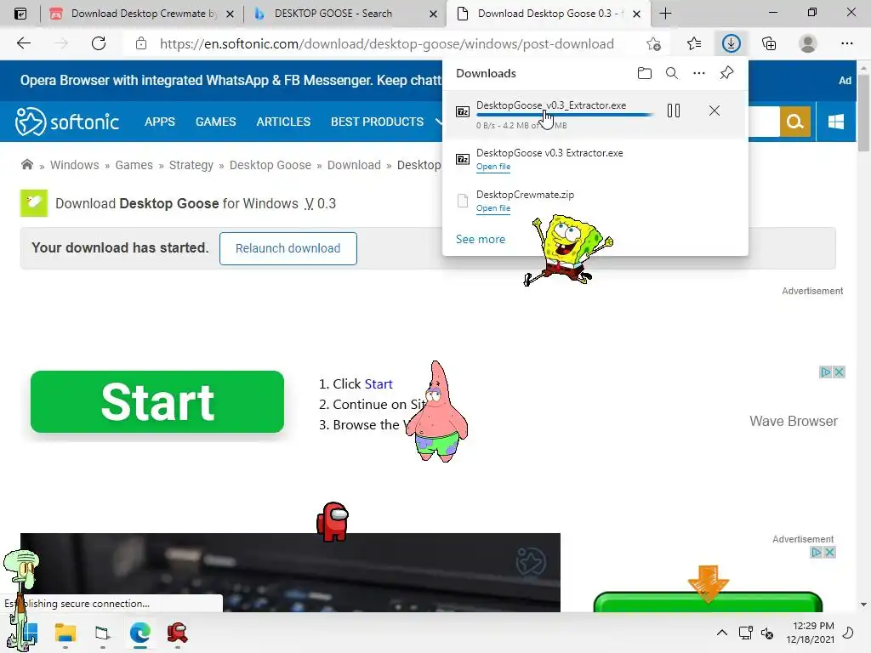The height and width of the screenshot is (653, 871).
Task: Open BEST PRODUCTS menu on Softonic
Action: (x=377, y=122)
